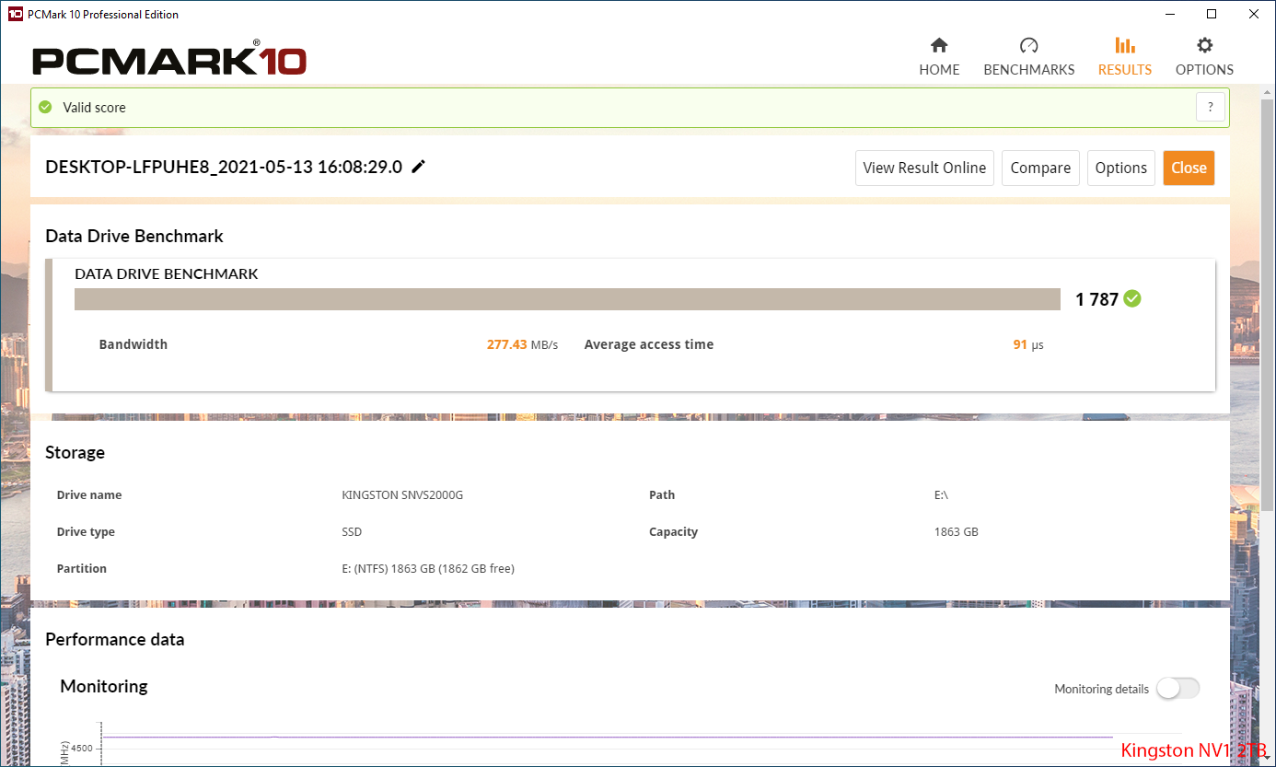This screenshot has width=1276, height=767.
Task: Click the Data Drive Benchmark score bar
Action: pyautogui.click(x=567, y=299)
